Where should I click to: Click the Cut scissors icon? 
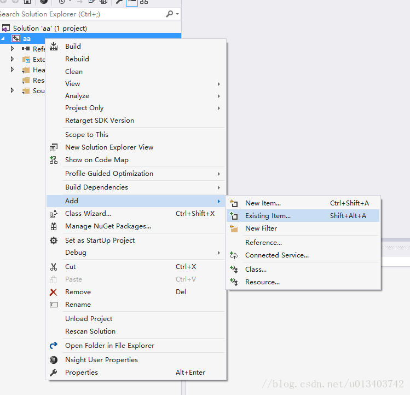[x=54, y=267]
